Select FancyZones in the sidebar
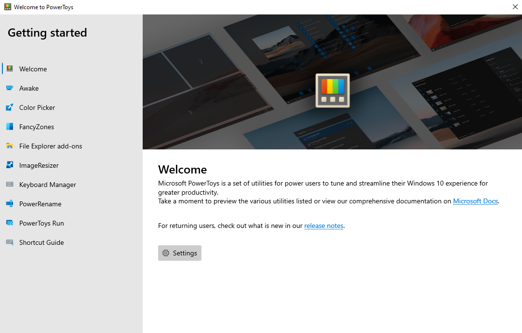 [71, 127]
